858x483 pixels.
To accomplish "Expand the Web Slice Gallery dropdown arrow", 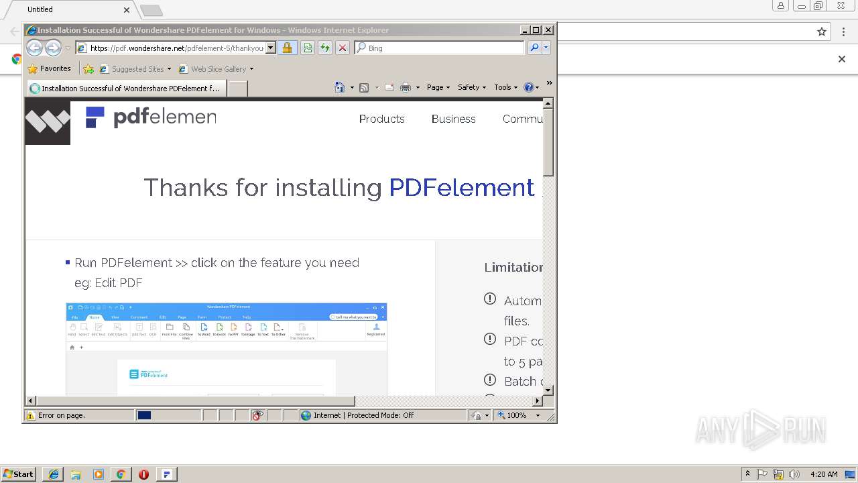I will [251, 69].
